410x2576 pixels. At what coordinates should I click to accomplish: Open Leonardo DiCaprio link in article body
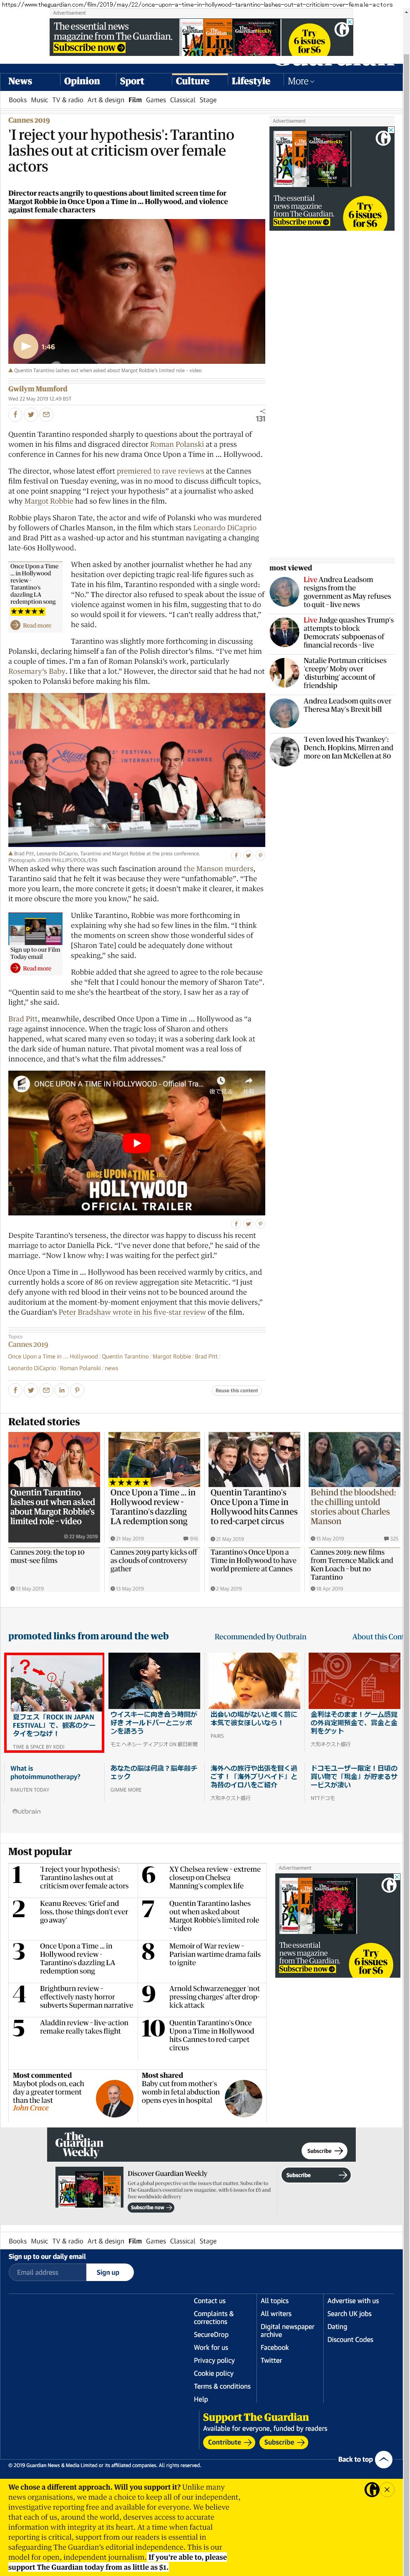[x=225, y=527]
